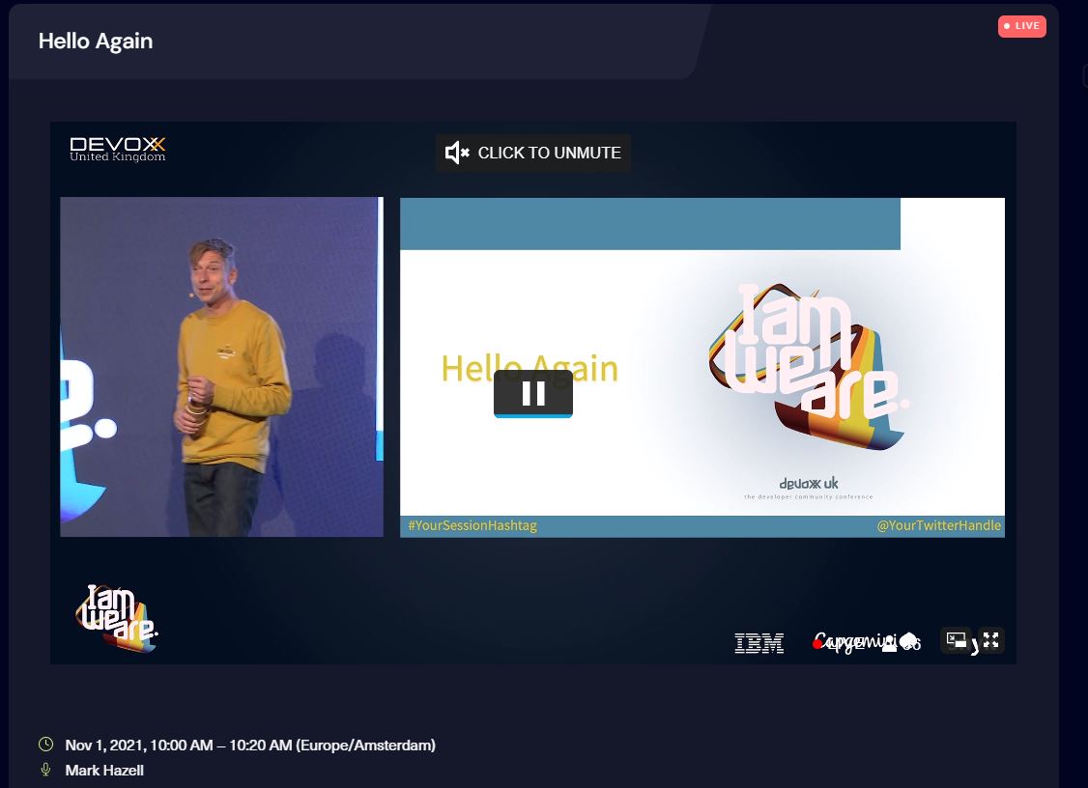
Task: Click the clock icon beside the session time
Action: (x=45, y=745)
